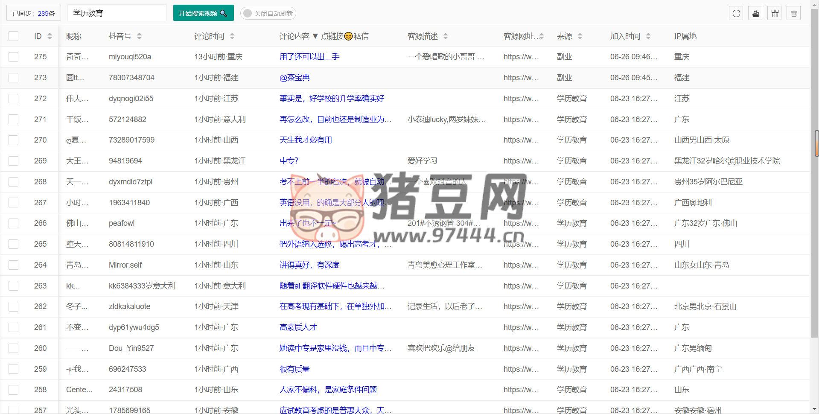Tick the checkbox for row ID 275
819x414 pixels.
coord(14,57)
